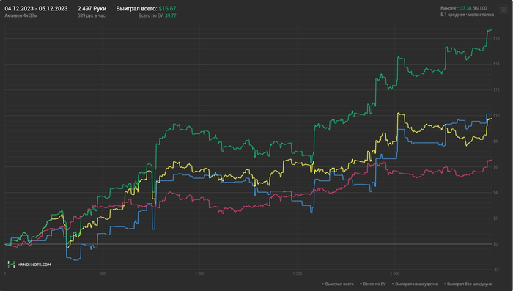Click the $6 y-axis label

[495, 167]
